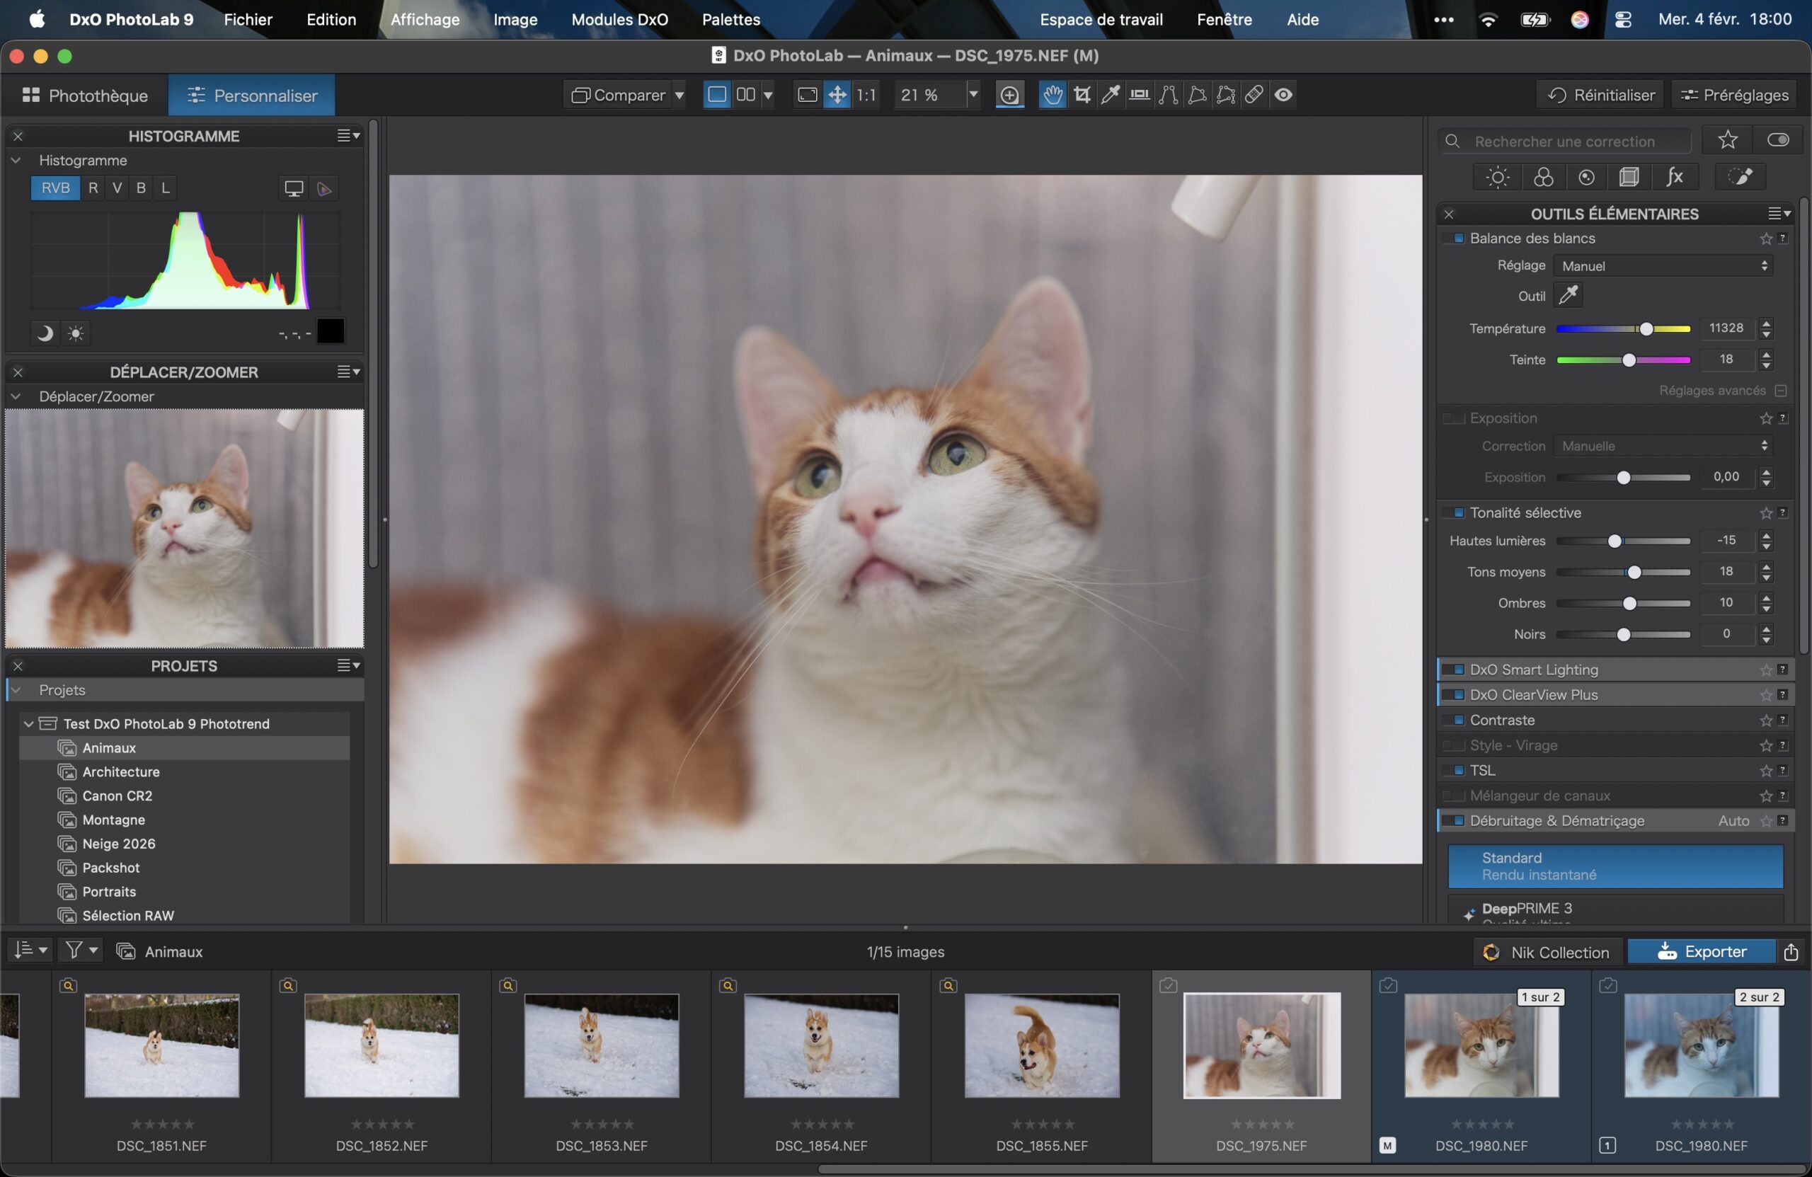
Task: Toggle active corrections only switch
Action: coord(1779,140)
